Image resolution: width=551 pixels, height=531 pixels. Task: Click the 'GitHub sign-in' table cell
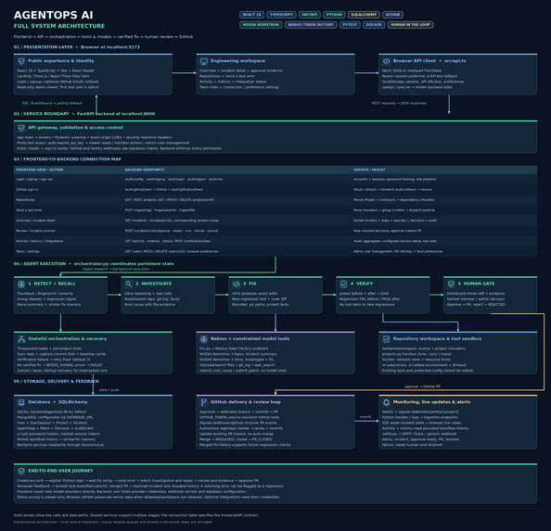tap(27, 190)
